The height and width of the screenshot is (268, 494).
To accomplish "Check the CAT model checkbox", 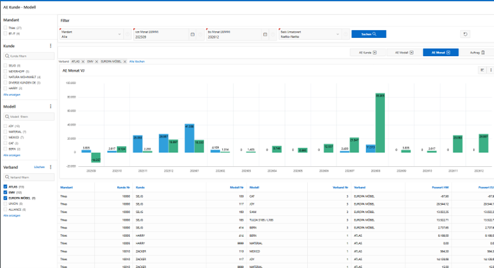I will point(5,143).
